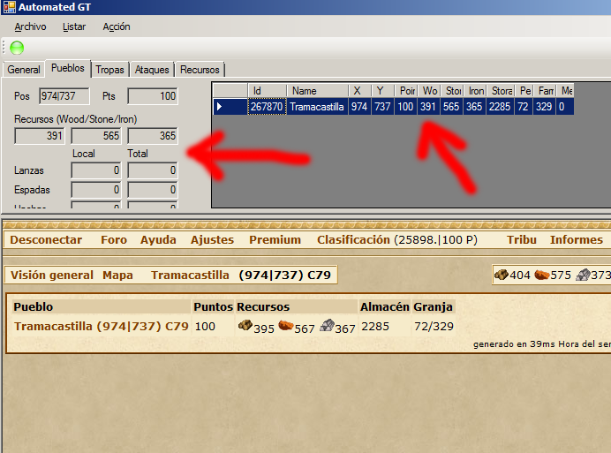
Task: Switch to the General tab
Action: coord(24,70)
